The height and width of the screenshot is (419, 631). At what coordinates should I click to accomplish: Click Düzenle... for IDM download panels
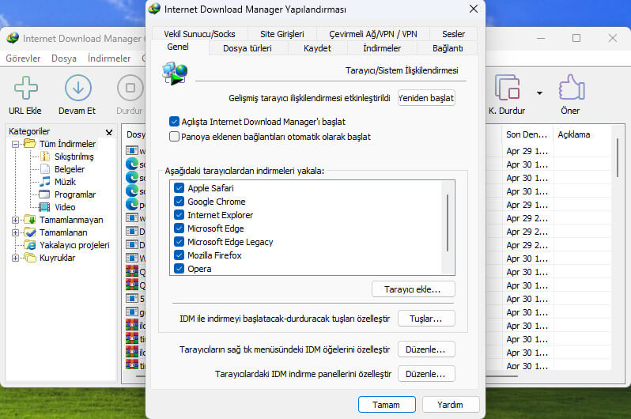click(x=426, y=374)
